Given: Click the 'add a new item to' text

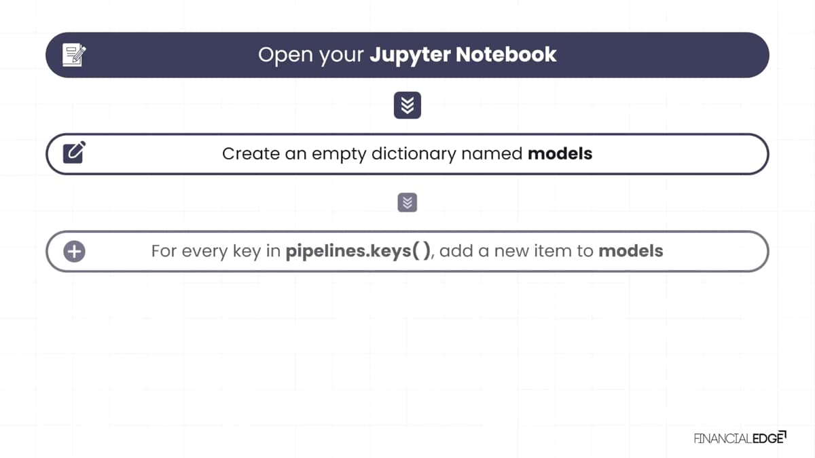Looking at the screenshot, I should coord(517,252).
